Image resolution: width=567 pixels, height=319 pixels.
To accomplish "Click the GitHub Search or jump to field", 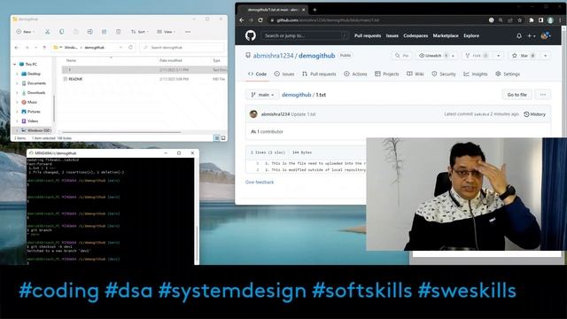I will [x=305, y=35].
